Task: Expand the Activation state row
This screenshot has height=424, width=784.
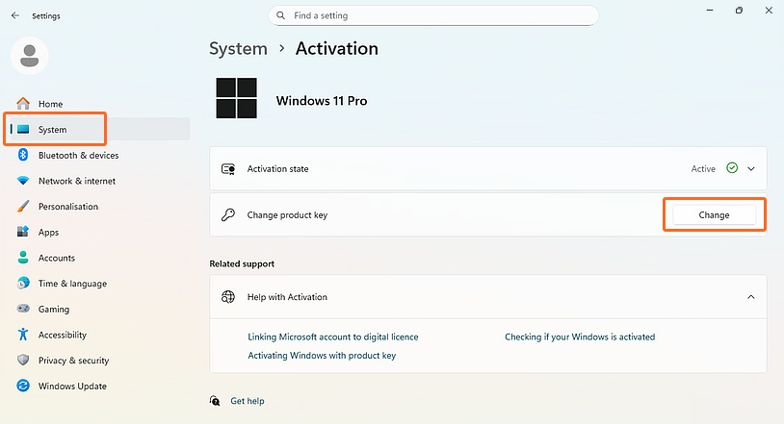Action: click(x=751, y=168)
